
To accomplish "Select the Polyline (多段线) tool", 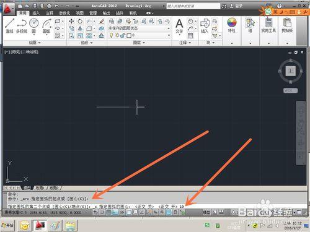I will [22, 25].
